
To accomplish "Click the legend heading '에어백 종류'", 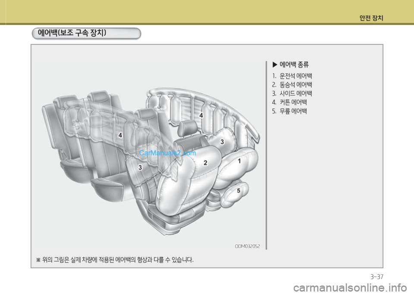I will pyautogui.click(x=294, y=65).
